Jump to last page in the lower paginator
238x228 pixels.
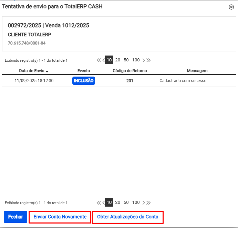coord(148,203)
